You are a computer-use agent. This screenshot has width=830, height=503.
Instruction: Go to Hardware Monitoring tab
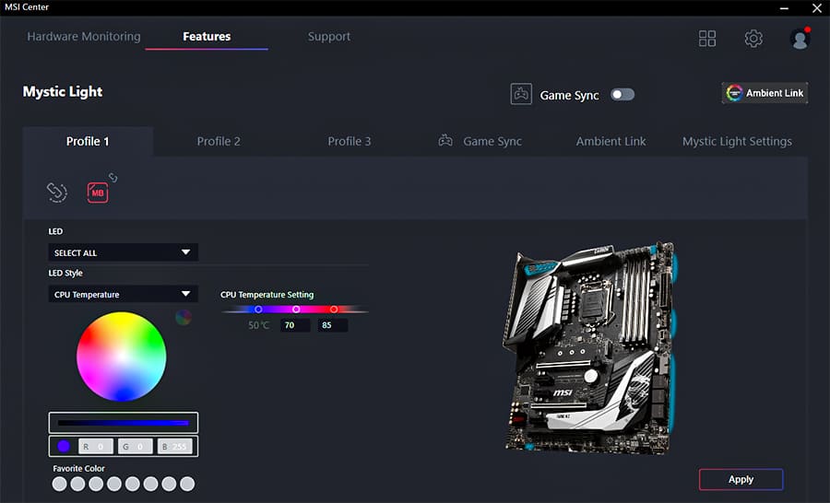(x=84, y=37)
